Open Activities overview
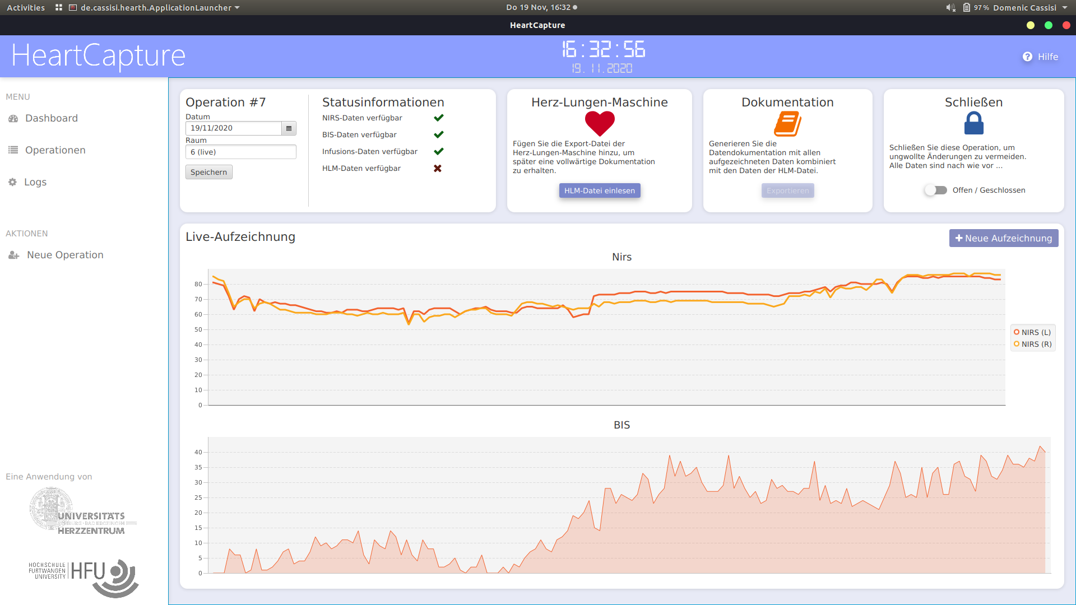1076x605 pixels. coord(26,8)
